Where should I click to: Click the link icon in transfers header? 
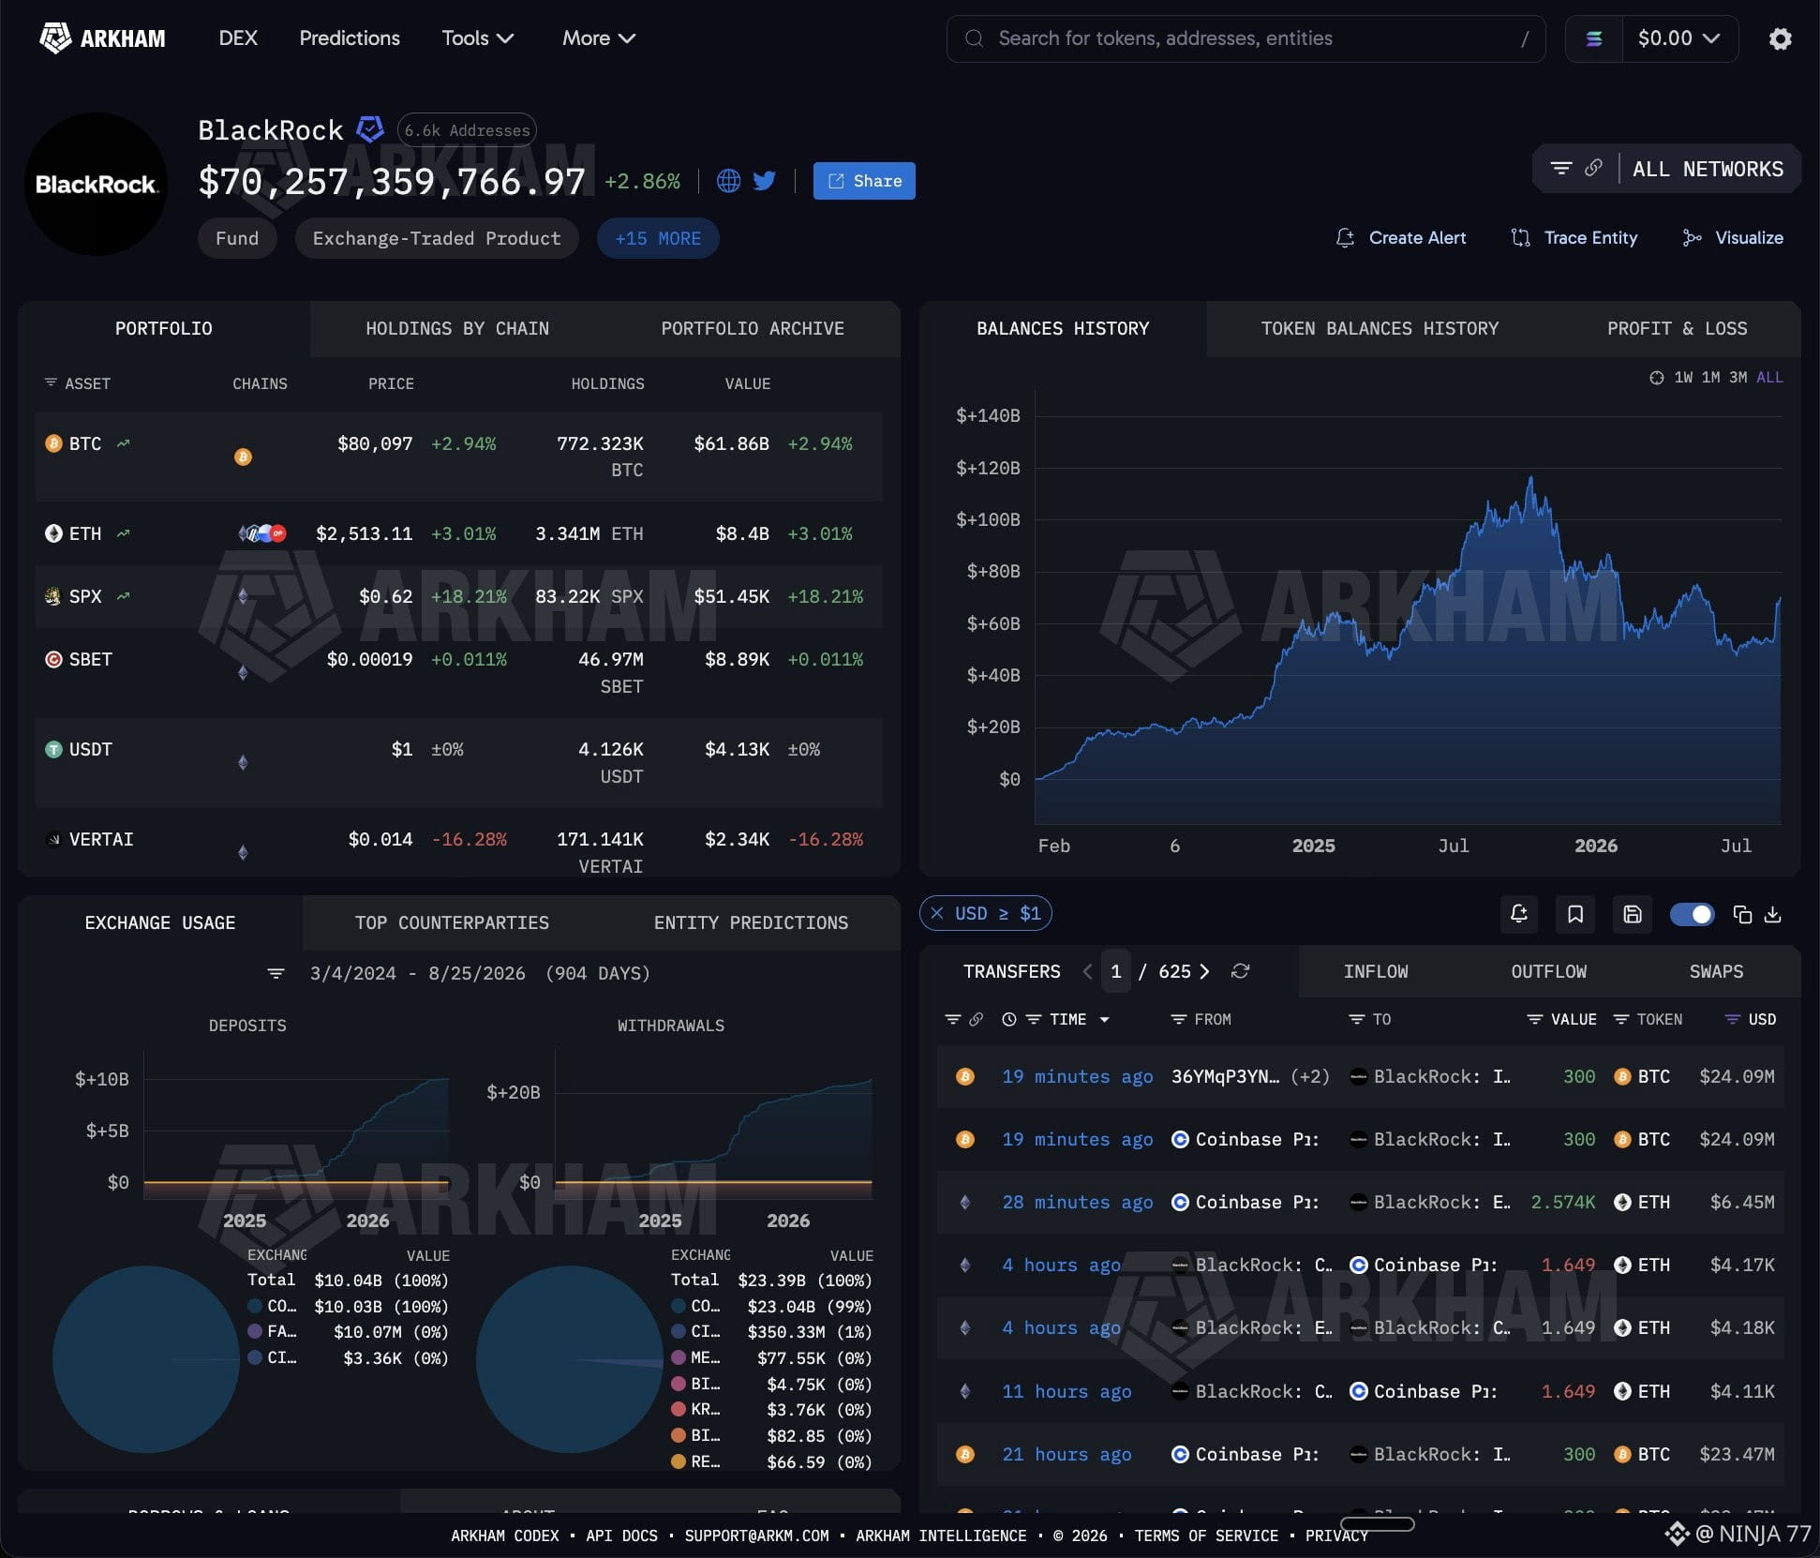976,1019
